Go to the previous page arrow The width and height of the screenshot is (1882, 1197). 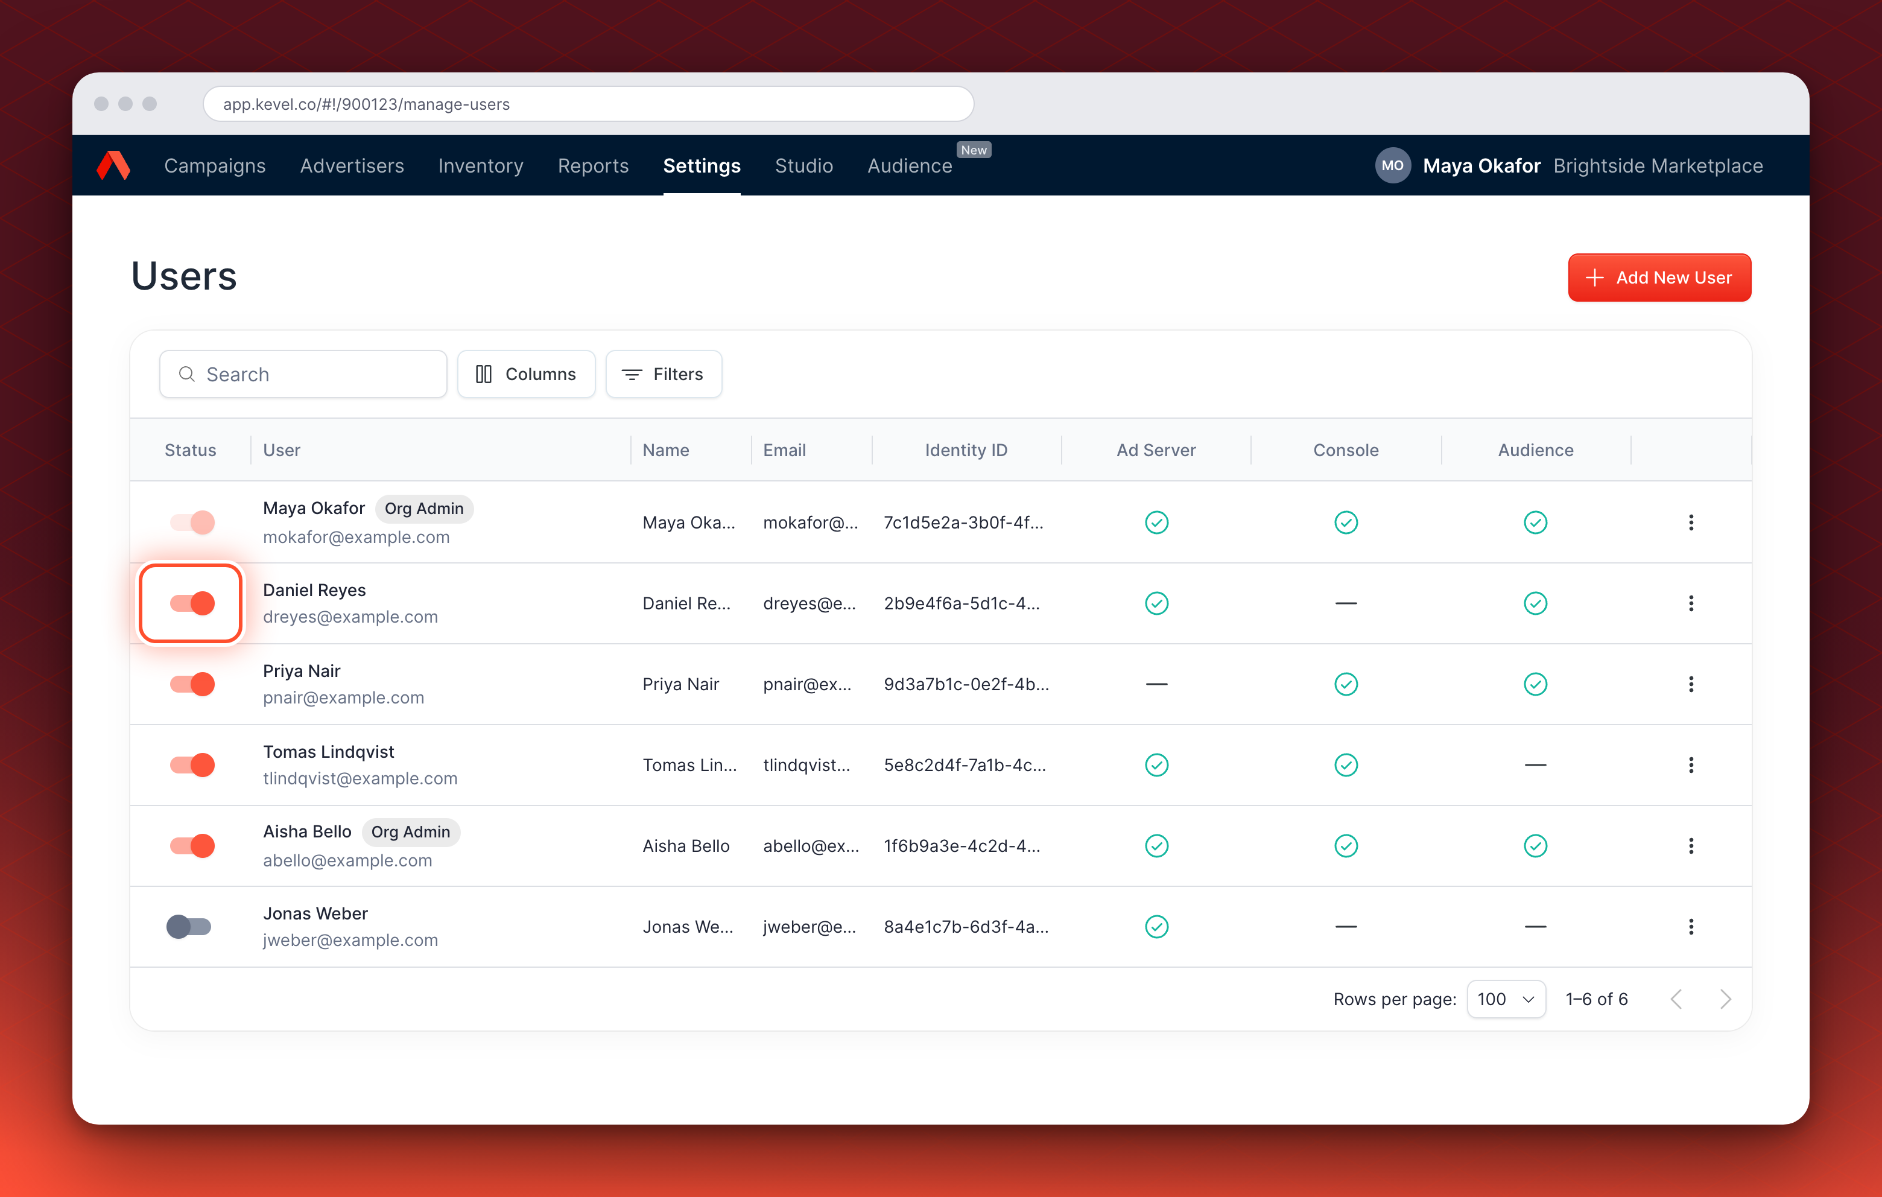click(1676, 999)
